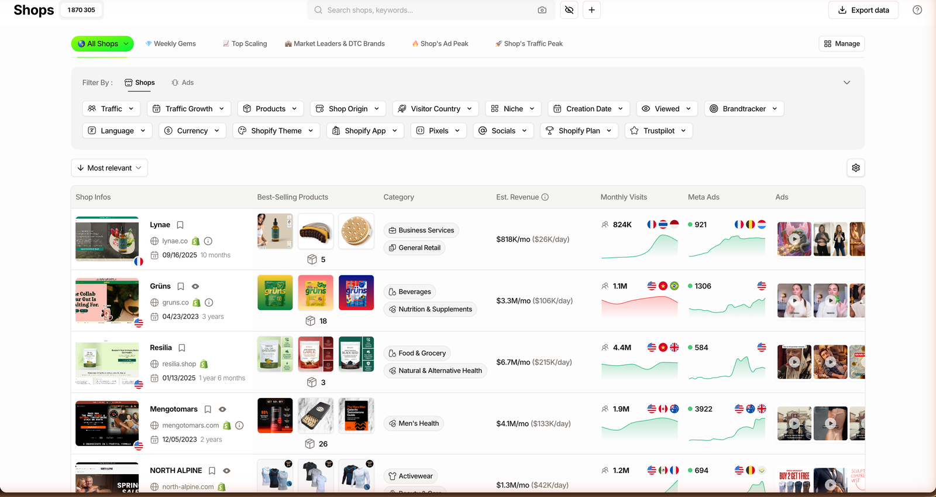The image size is (936, 497).
Task: Open the resilia.shop link
Action: pos(179,364)
